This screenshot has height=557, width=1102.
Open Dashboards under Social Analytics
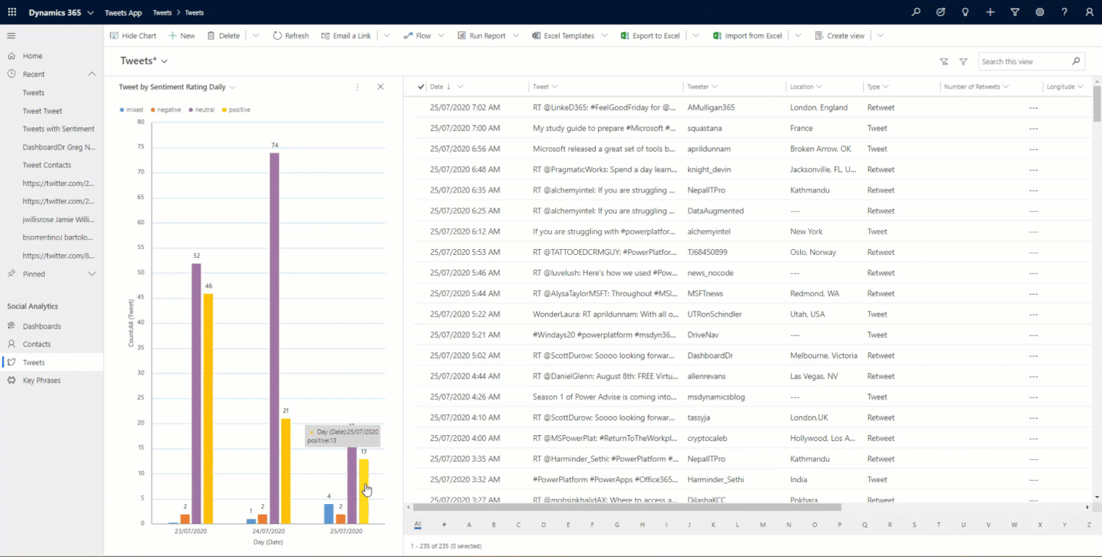point(41,326)
